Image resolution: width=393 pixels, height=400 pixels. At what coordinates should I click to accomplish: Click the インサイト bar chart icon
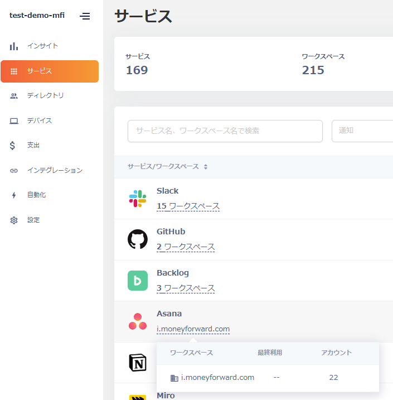[x=14, y=46]
